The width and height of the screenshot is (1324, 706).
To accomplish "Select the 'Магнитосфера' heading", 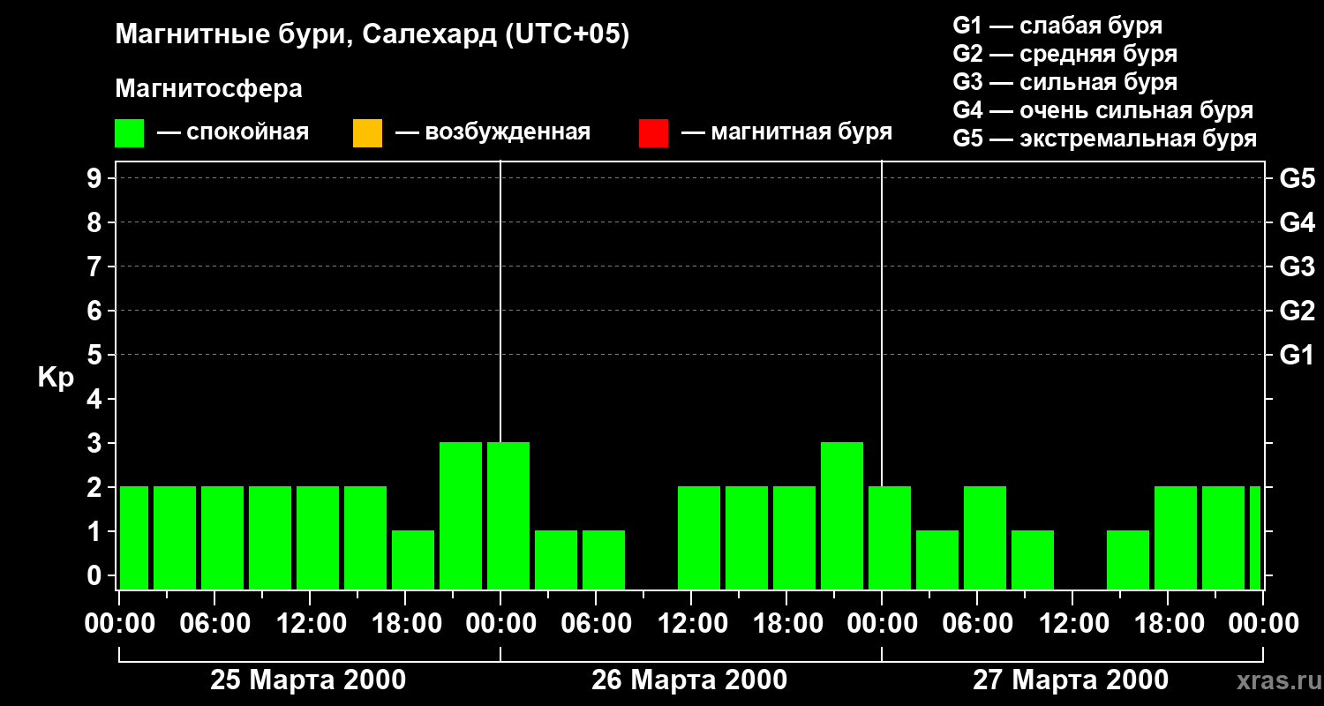I will [208, 89].
